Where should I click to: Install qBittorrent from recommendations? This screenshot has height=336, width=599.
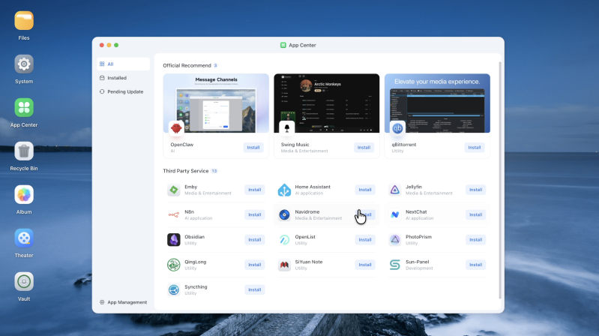475,148
